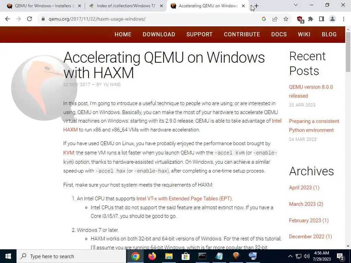This screenshot has width=351, height=263.
Task: Switch to Index of /collection/Windows 7/ tab
Action: pyautogui.click(x=125, y=6)
